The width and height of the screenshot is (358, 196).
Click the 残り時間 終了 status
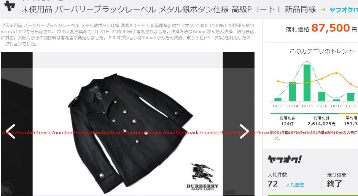coord(337,180)
